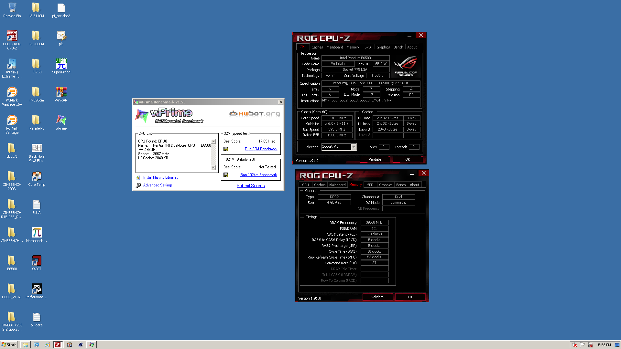
Task: Open SPD tab in lower CPU-Z window
Action: [370, 185]
